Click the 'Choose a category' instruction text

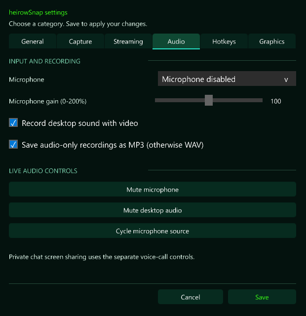click(x=78, y=24)
